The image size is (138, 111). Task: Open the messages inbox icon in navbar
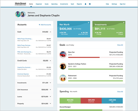[x=90, y=4]
